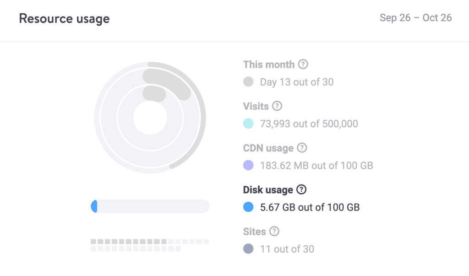Click the Disk usage question mark icon
Screen dimensions: 469x276
pos(301,189)
